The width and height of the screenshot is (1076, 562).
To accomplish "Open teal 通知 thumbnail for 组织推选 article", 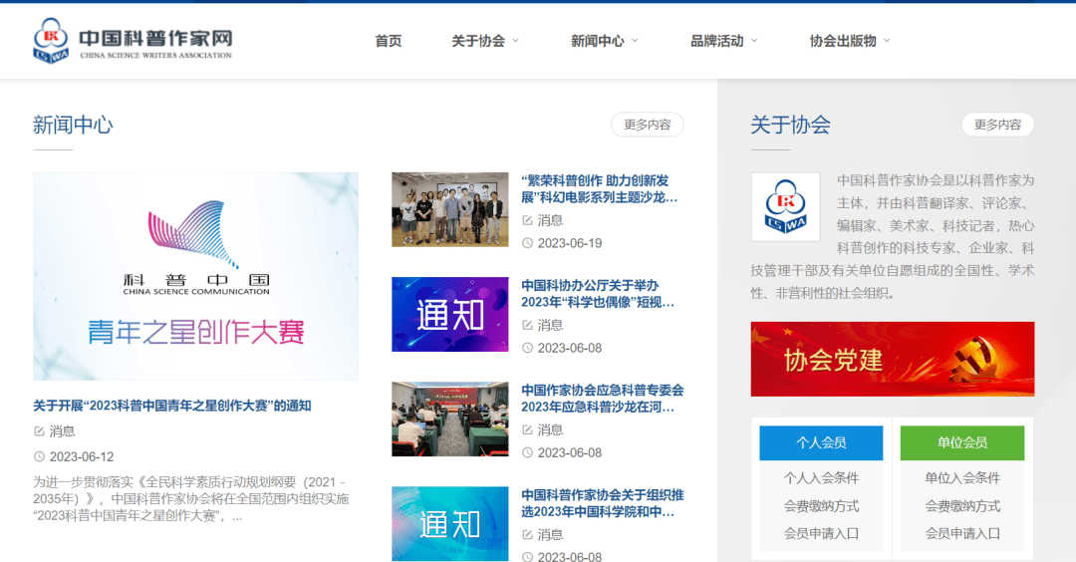I will [450, 524].
